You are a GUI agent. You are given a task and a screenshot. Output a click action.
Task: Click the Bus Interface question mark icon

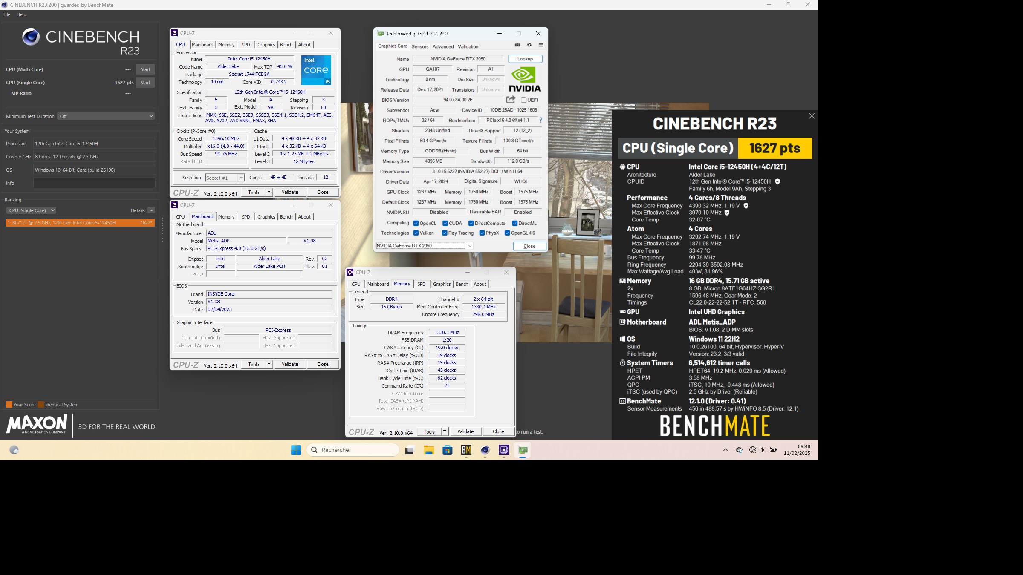540,120
